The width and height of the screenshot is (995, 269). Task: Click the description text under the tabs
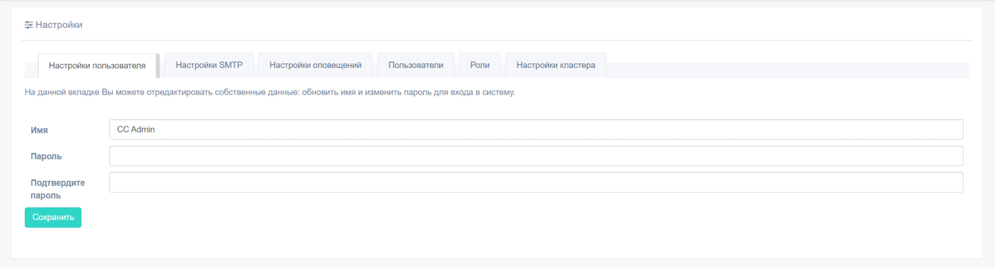[270, 93]
